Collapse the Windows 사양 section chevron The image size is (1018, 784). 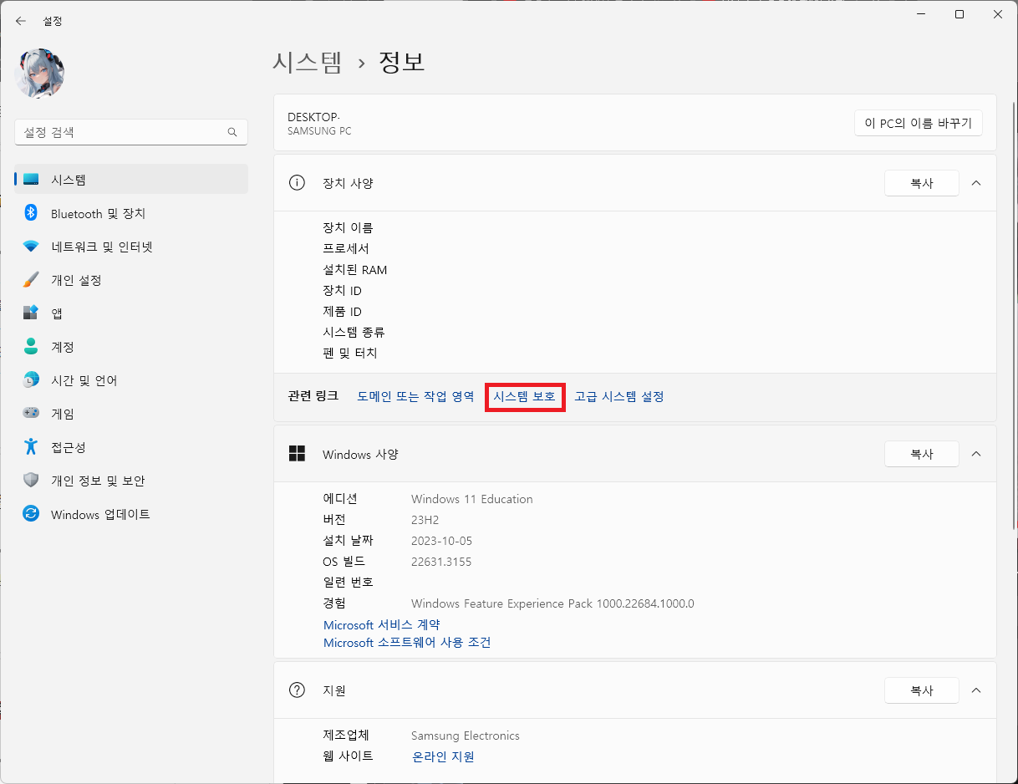tap(976, 454)
